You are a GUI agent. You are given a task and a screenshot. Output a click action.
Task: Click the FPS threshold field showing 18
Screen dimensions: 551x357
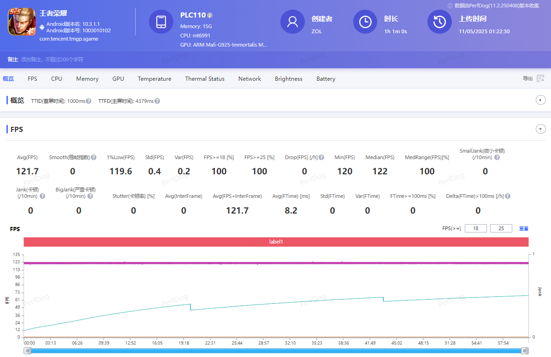475,228
